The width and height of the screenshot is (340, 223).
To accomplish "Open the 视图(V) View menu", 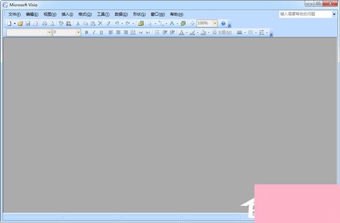I will coord(50,14).
